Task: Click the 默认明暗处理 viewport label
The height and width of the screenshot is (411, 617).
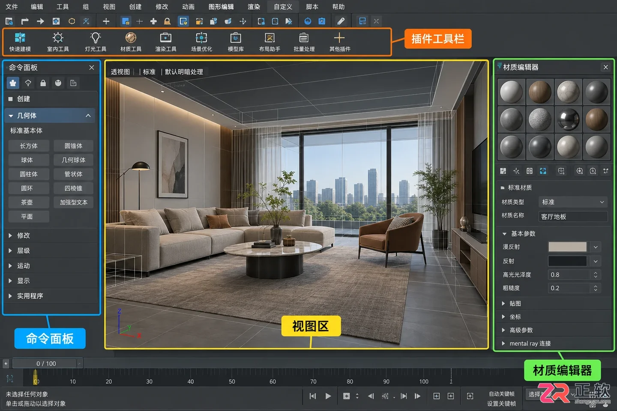Action: coord(184,72)
